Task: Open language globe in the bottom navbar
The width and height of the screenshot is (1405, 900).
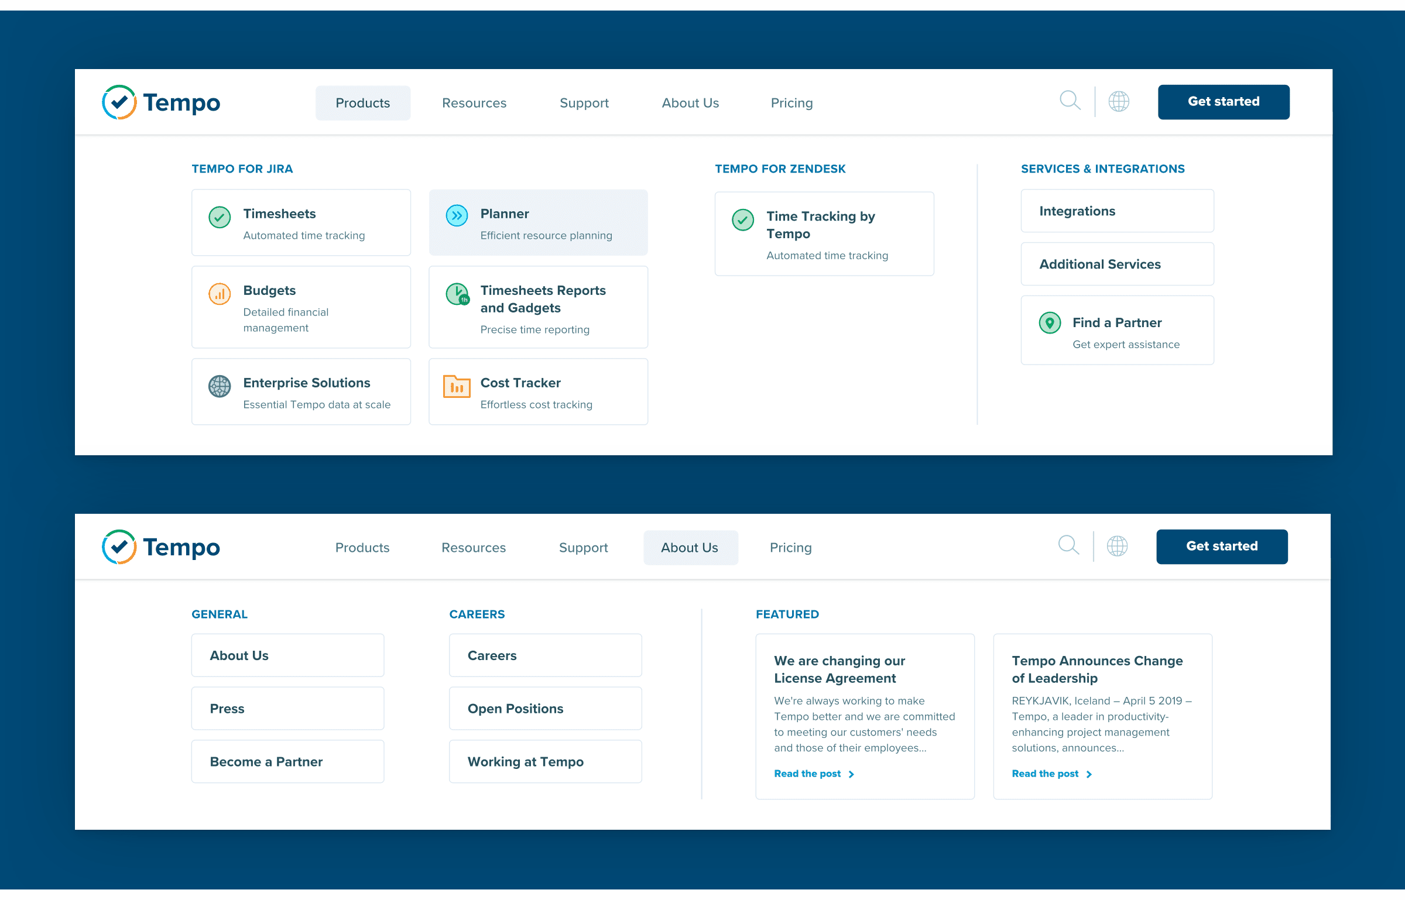Action: (1117, 546)
